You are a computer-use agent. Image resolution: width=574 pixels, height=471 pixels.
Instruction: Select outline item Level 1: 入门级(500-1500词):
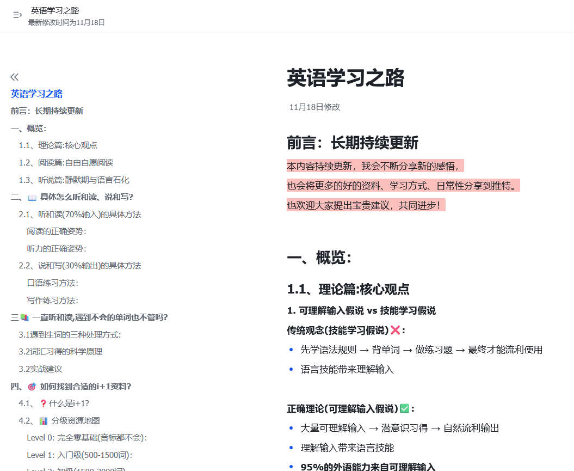[x=79, y=455]
